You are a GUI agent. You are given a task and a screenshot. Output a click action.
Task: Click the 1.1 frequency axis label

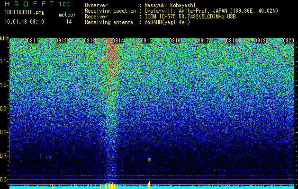point(4,61)
